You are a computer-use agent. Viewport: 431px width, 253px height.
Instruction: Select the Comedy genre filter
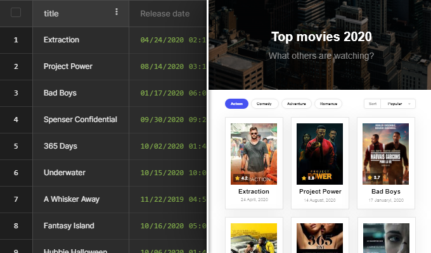tap(264, 104)
